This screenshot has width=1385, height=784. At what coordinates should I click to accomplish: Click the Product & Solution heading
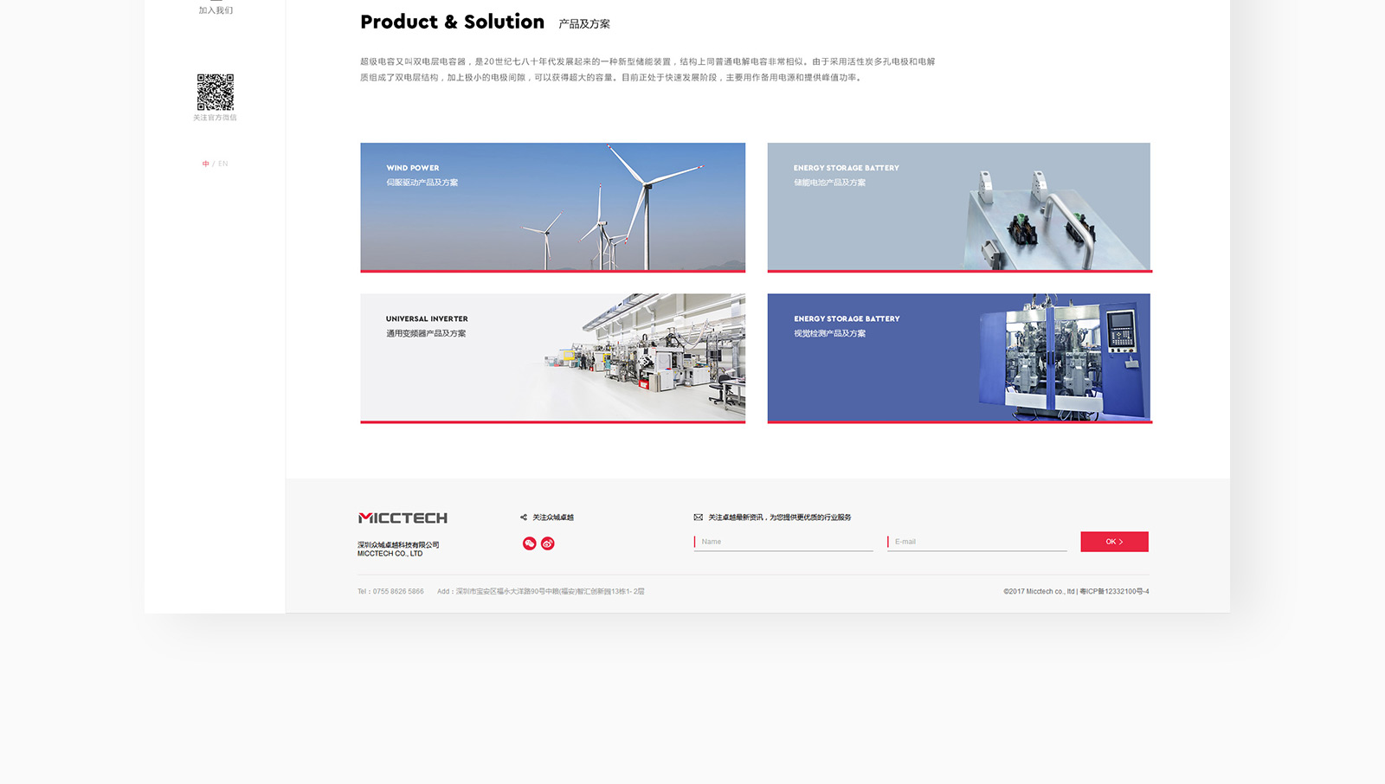(452, 22)
